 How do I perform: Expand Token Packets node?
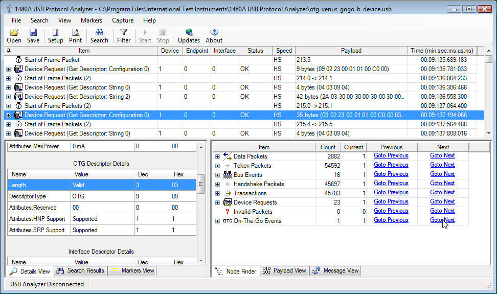(x=217, y=166)
